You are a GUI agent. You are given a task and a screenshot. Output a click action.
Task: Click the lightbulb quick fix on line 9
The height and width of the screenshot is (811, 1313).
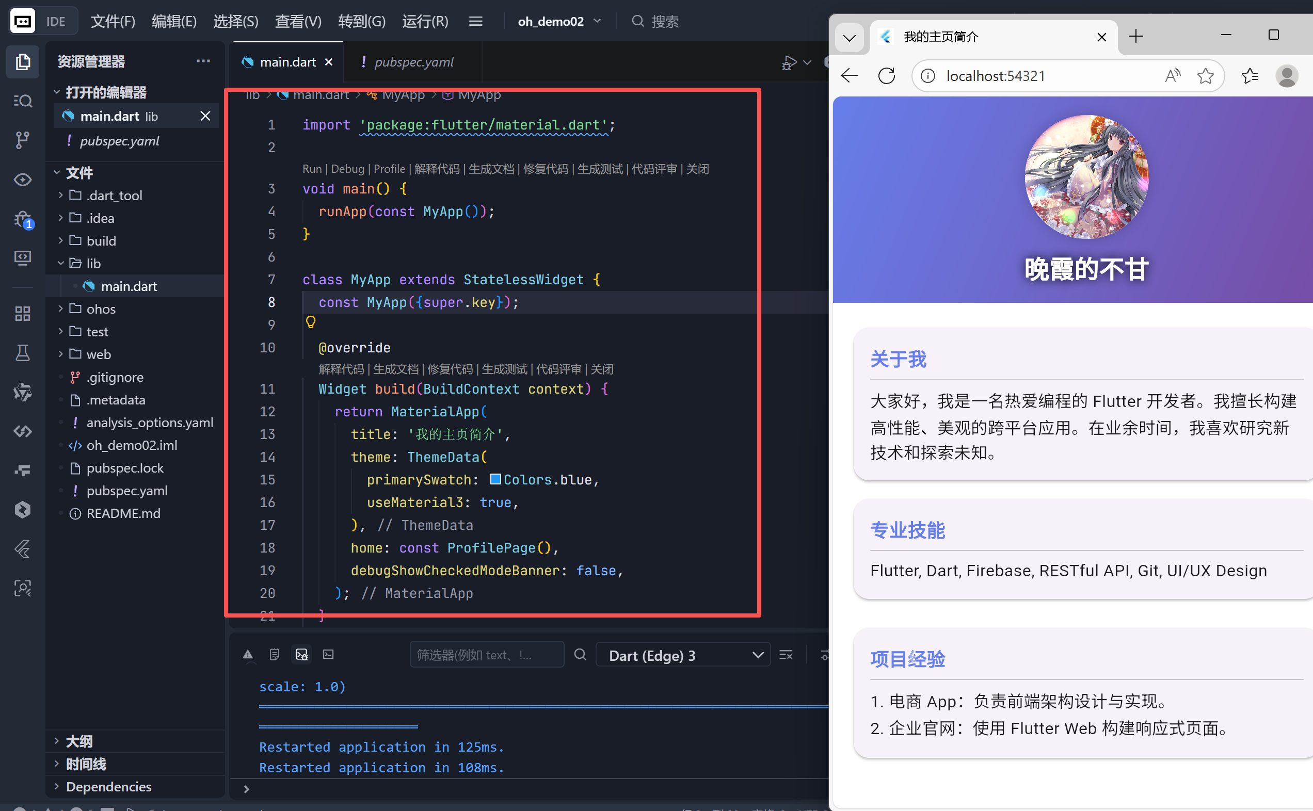tap(312, 322)
